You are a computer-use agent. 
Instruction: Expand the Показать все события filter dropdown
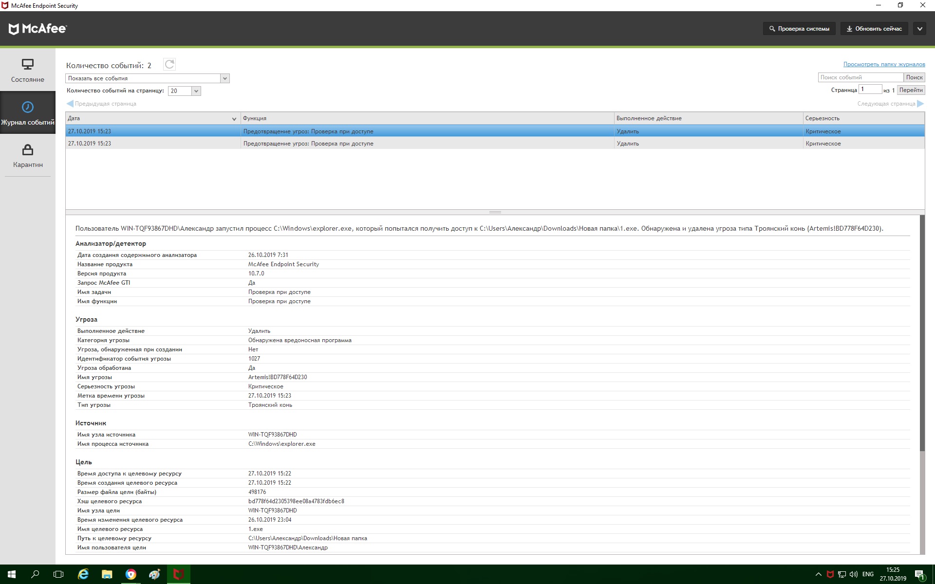click(224, 78)
